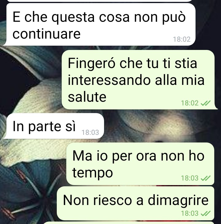
Task: Tap the word 'tempo' in sent message
Action: [x=92, y=173]
